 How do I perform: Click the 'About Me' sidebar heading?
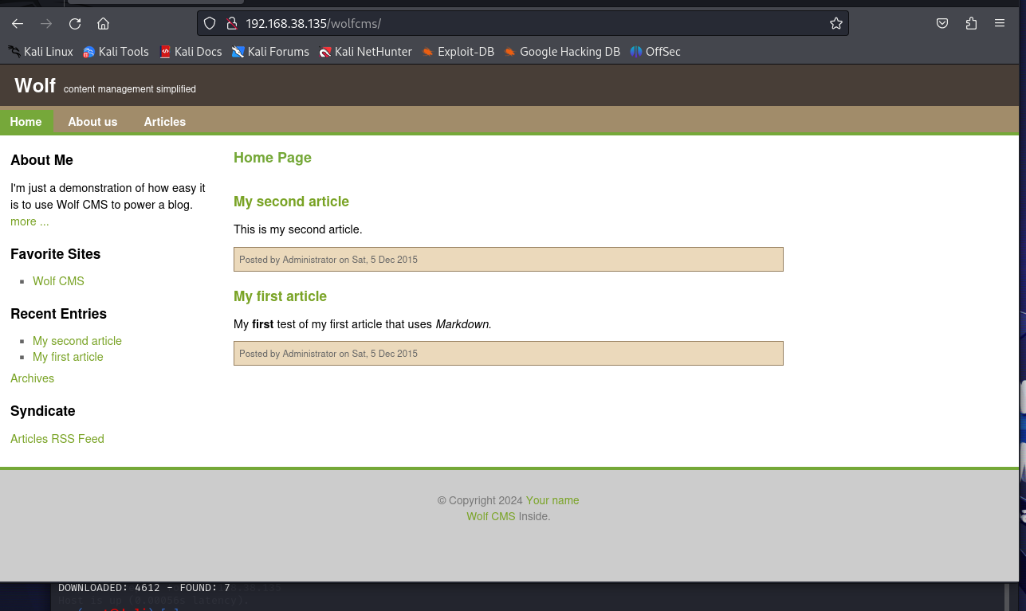[41, 160]
